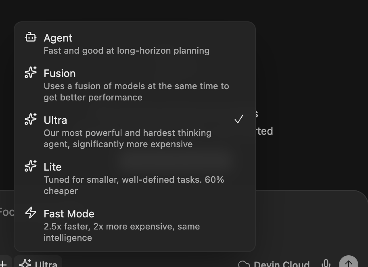Click the sparkle icon beside Ultra

coord(31,119)
